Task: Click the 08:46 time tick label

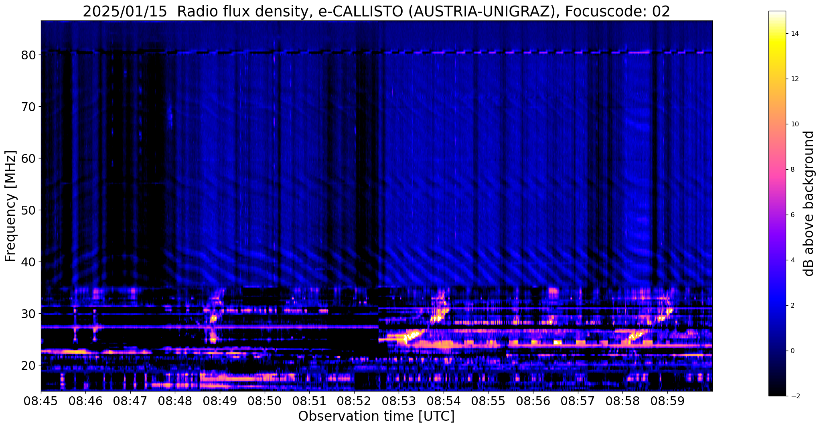Action: point(85,401)
